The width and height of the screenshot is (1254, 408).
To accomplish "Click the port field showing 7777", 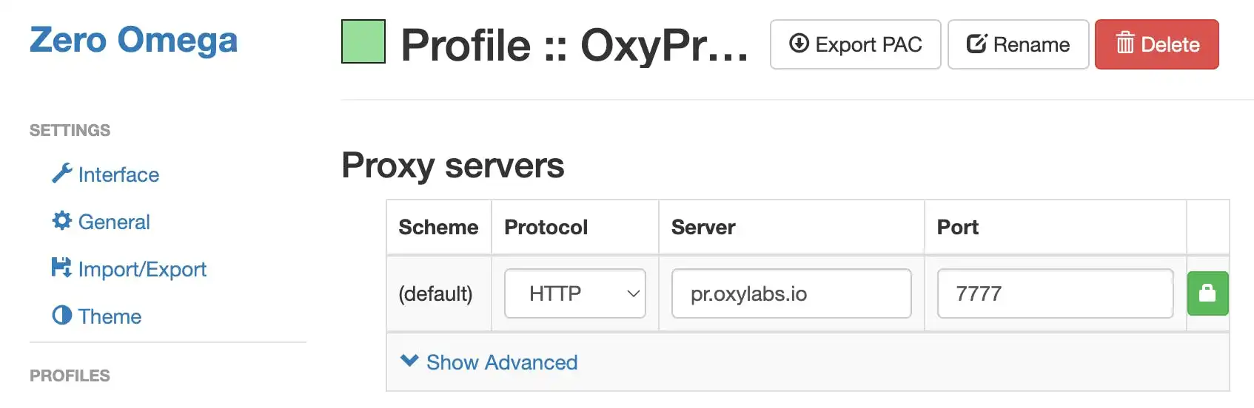I will point(1055,293).
